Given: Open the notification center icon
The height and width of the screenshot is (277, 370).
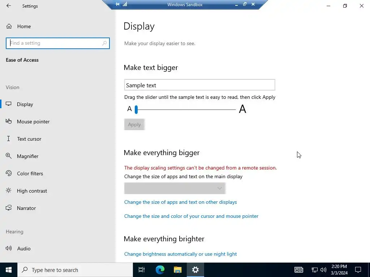Looking at the screenshot, I should (358, 270).
